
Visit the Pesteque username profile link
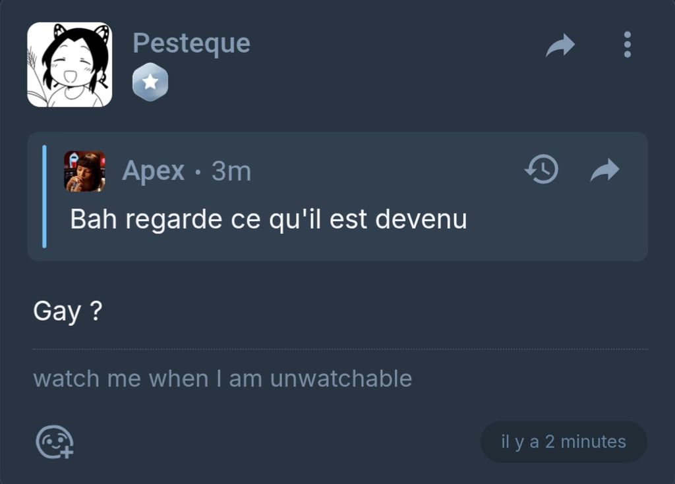191,43
